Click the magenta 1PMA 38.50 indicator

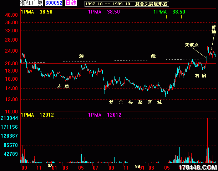[x=104, y=12]
